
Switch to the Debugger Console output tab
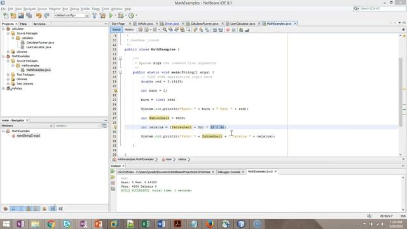pos(229,172)
